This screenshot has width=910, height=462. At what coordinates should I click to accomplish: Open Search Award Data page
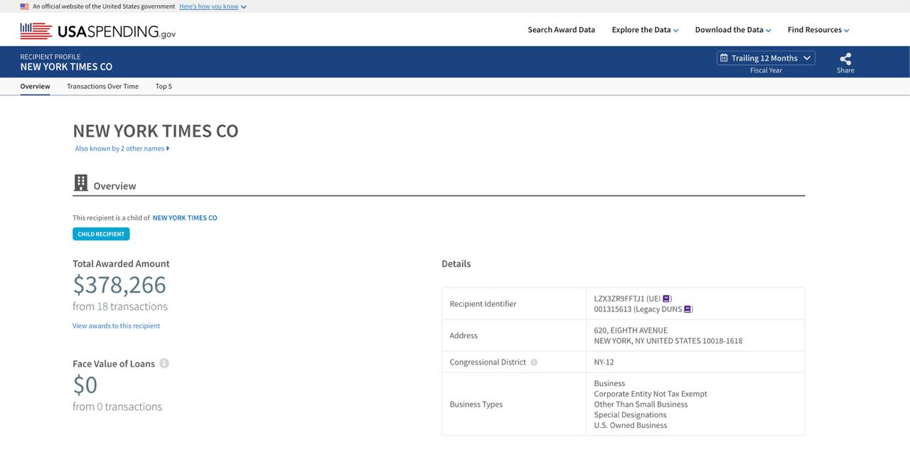click(561, 30)
